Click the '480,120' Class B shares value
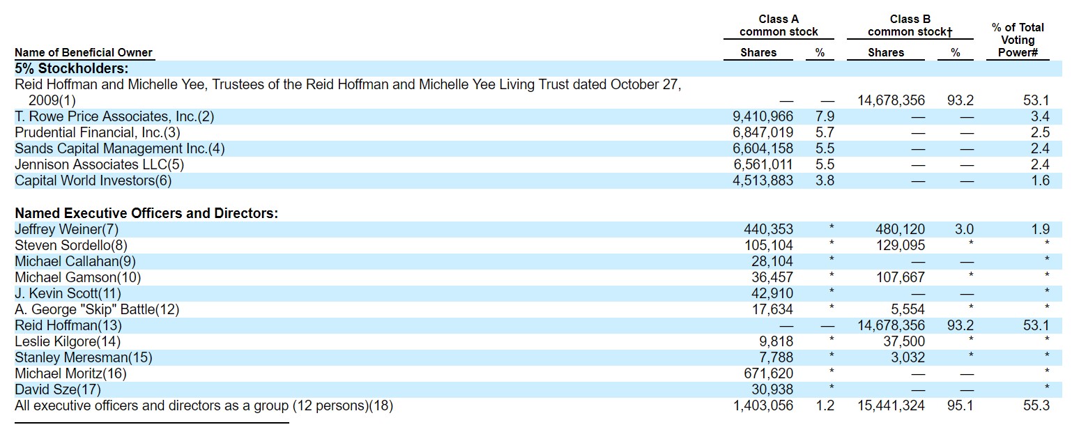The image size is (1072, 434). coord(901,229)
